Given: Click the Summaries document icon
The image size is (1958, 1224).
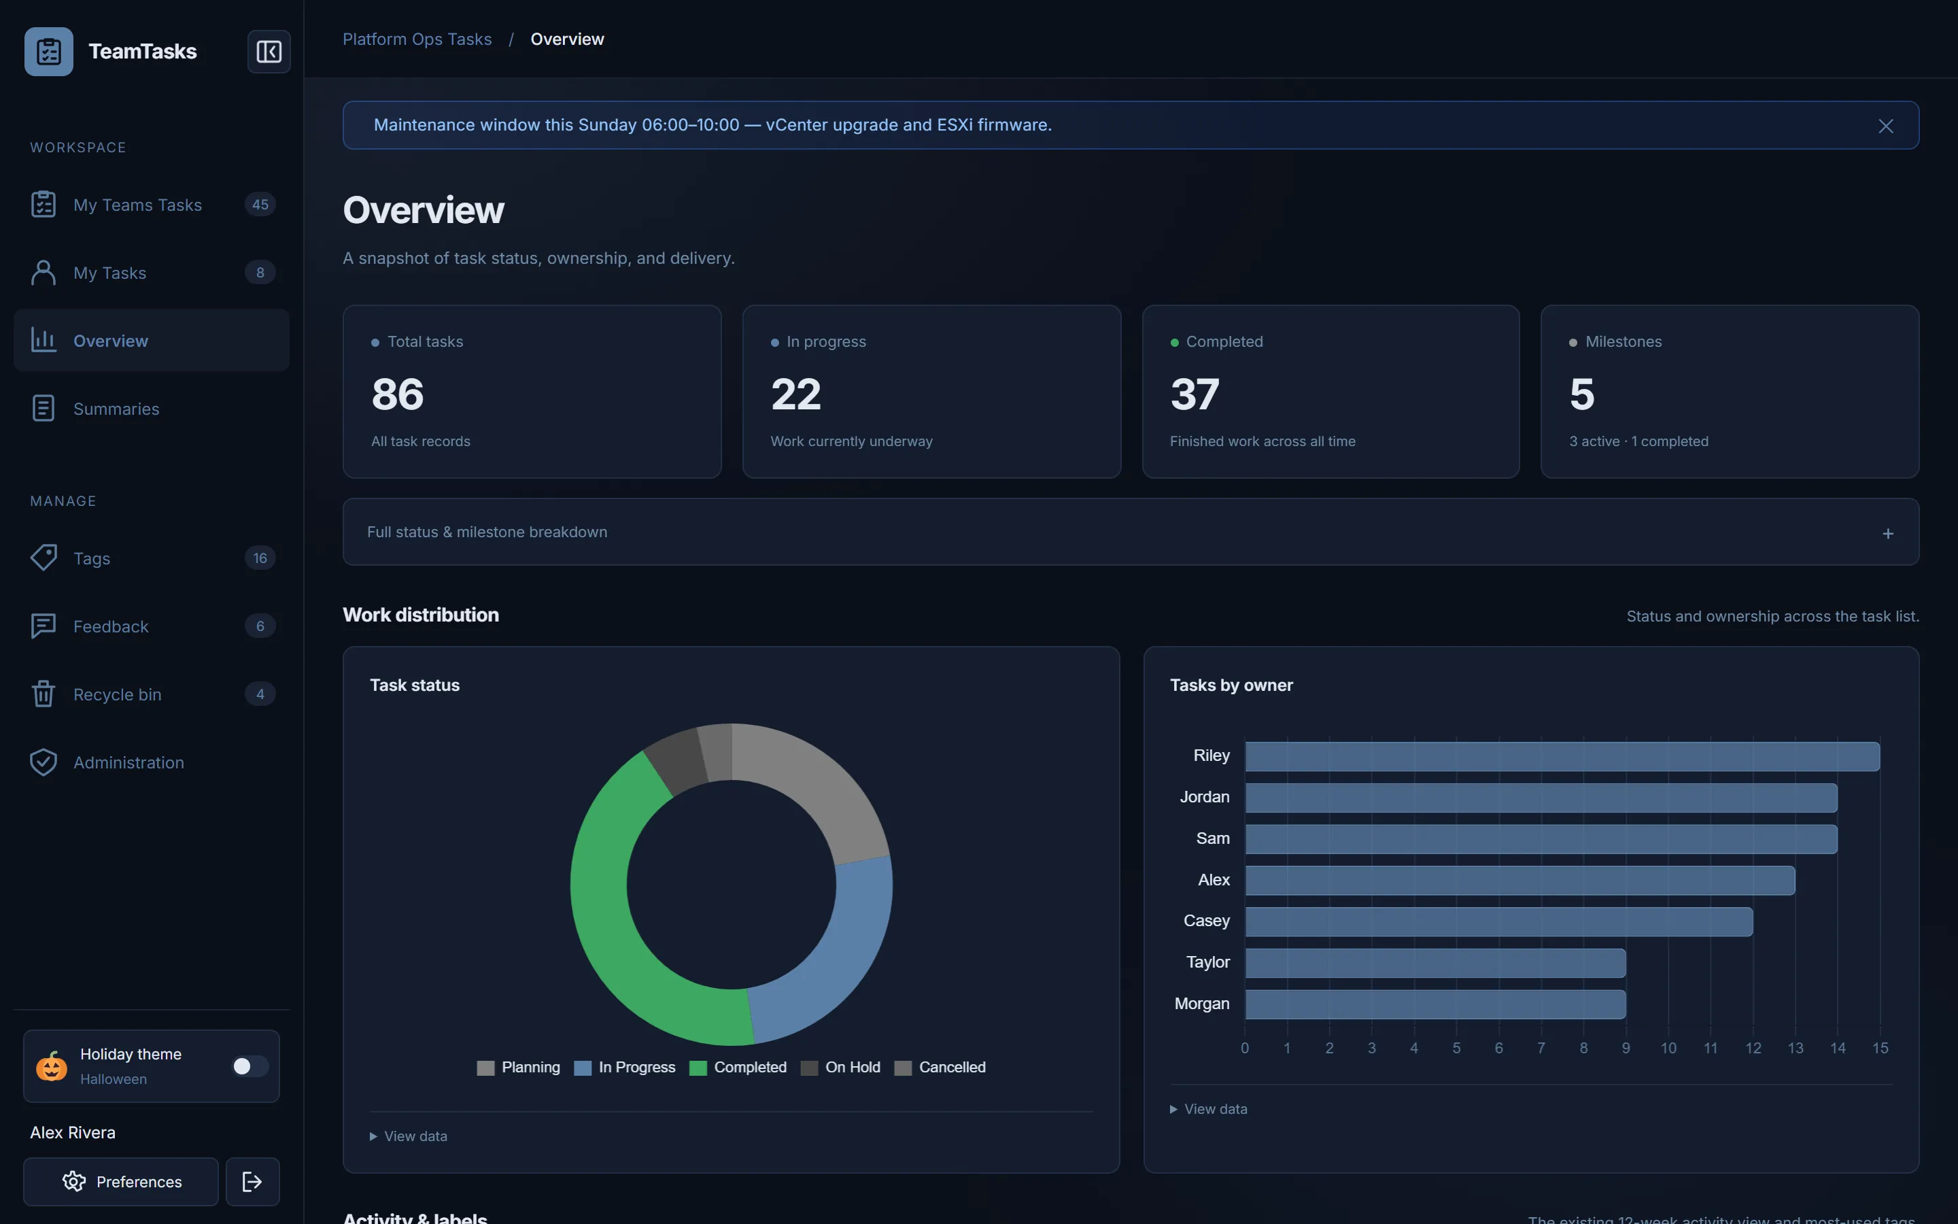Looking at the screenshot, I should [x=43, y=408].
